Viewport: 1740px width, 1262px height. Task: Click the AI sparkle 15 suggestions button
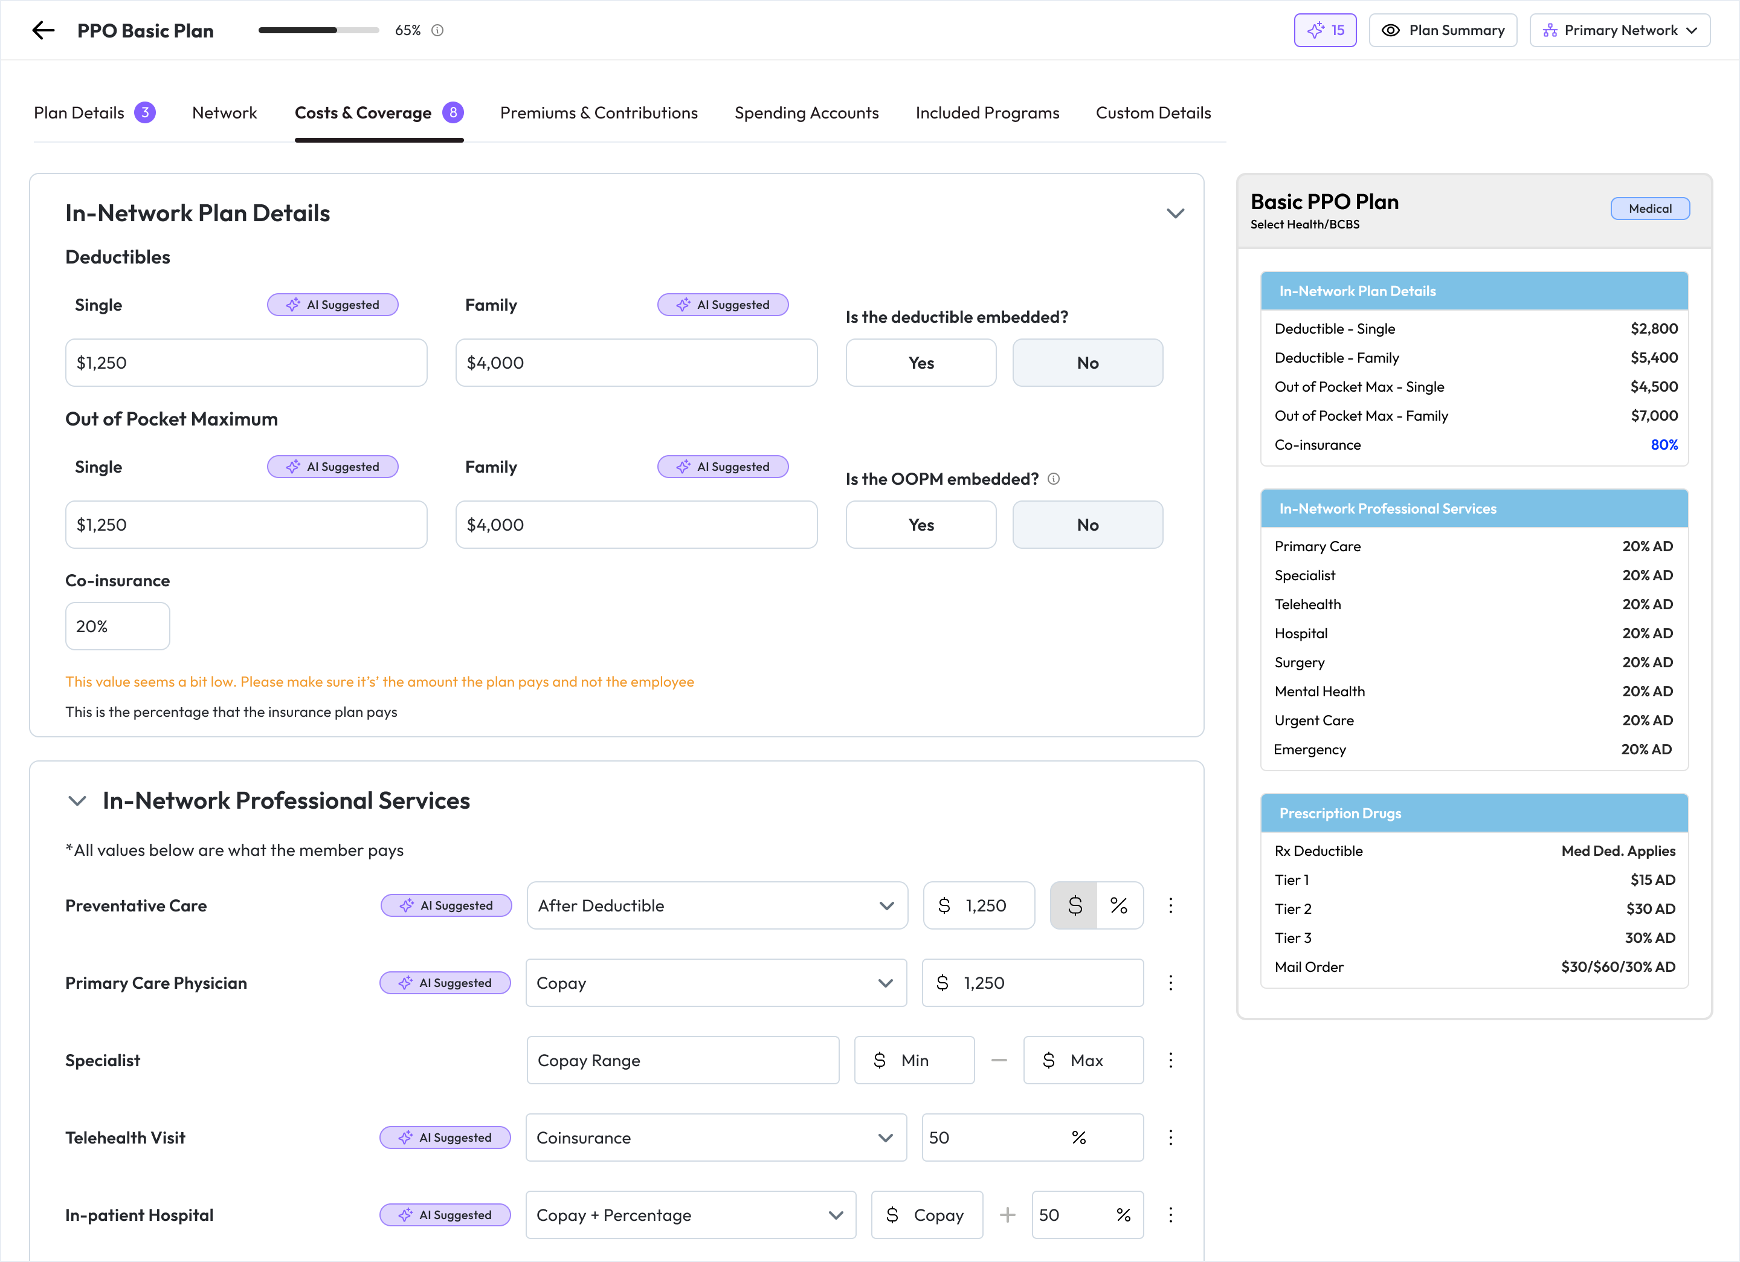click(1325, 31)
